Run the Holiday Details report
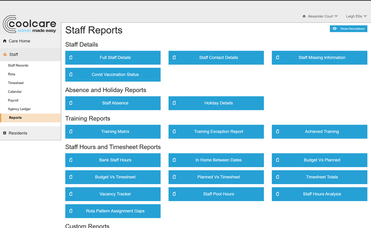The image size is (371, 228). coord(216,103)
